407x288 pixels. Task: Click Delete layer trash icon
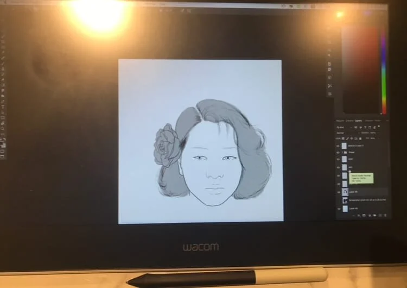pyautogui.click(x=385, y=215)
